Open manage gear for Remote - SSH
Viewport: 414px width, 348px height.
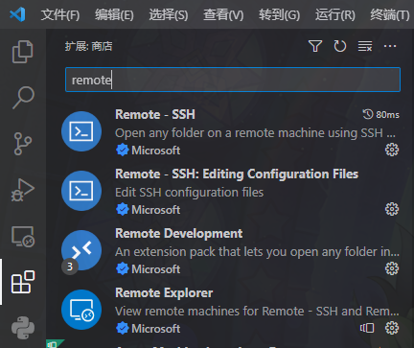(392, 150)
